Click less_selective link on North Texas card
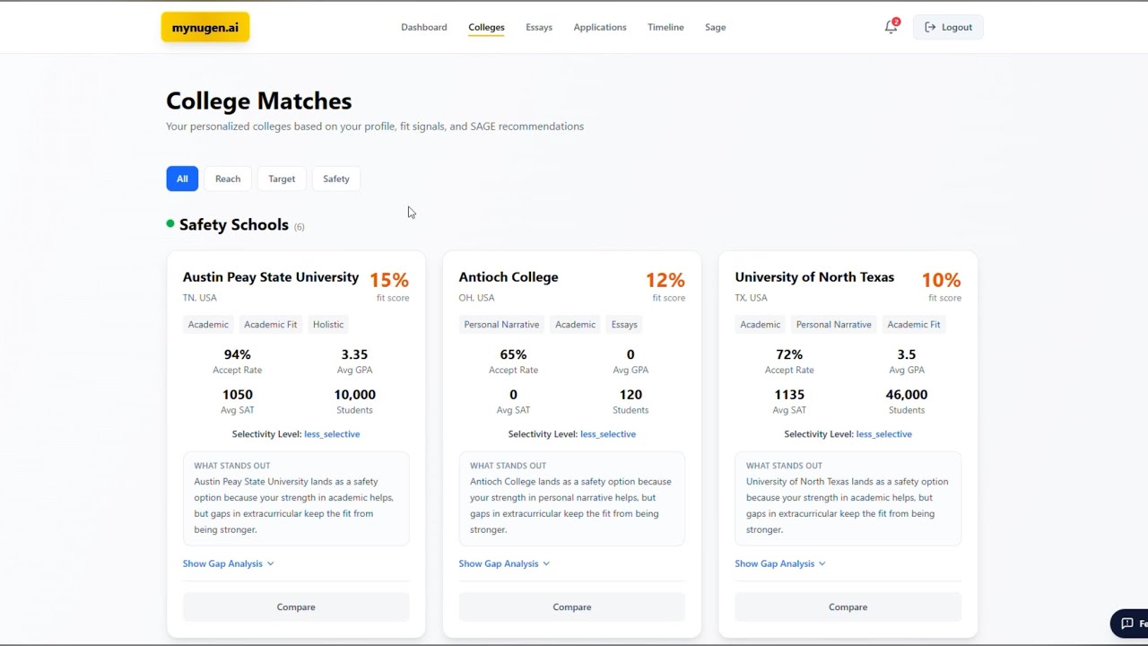 tap(884, 434)
